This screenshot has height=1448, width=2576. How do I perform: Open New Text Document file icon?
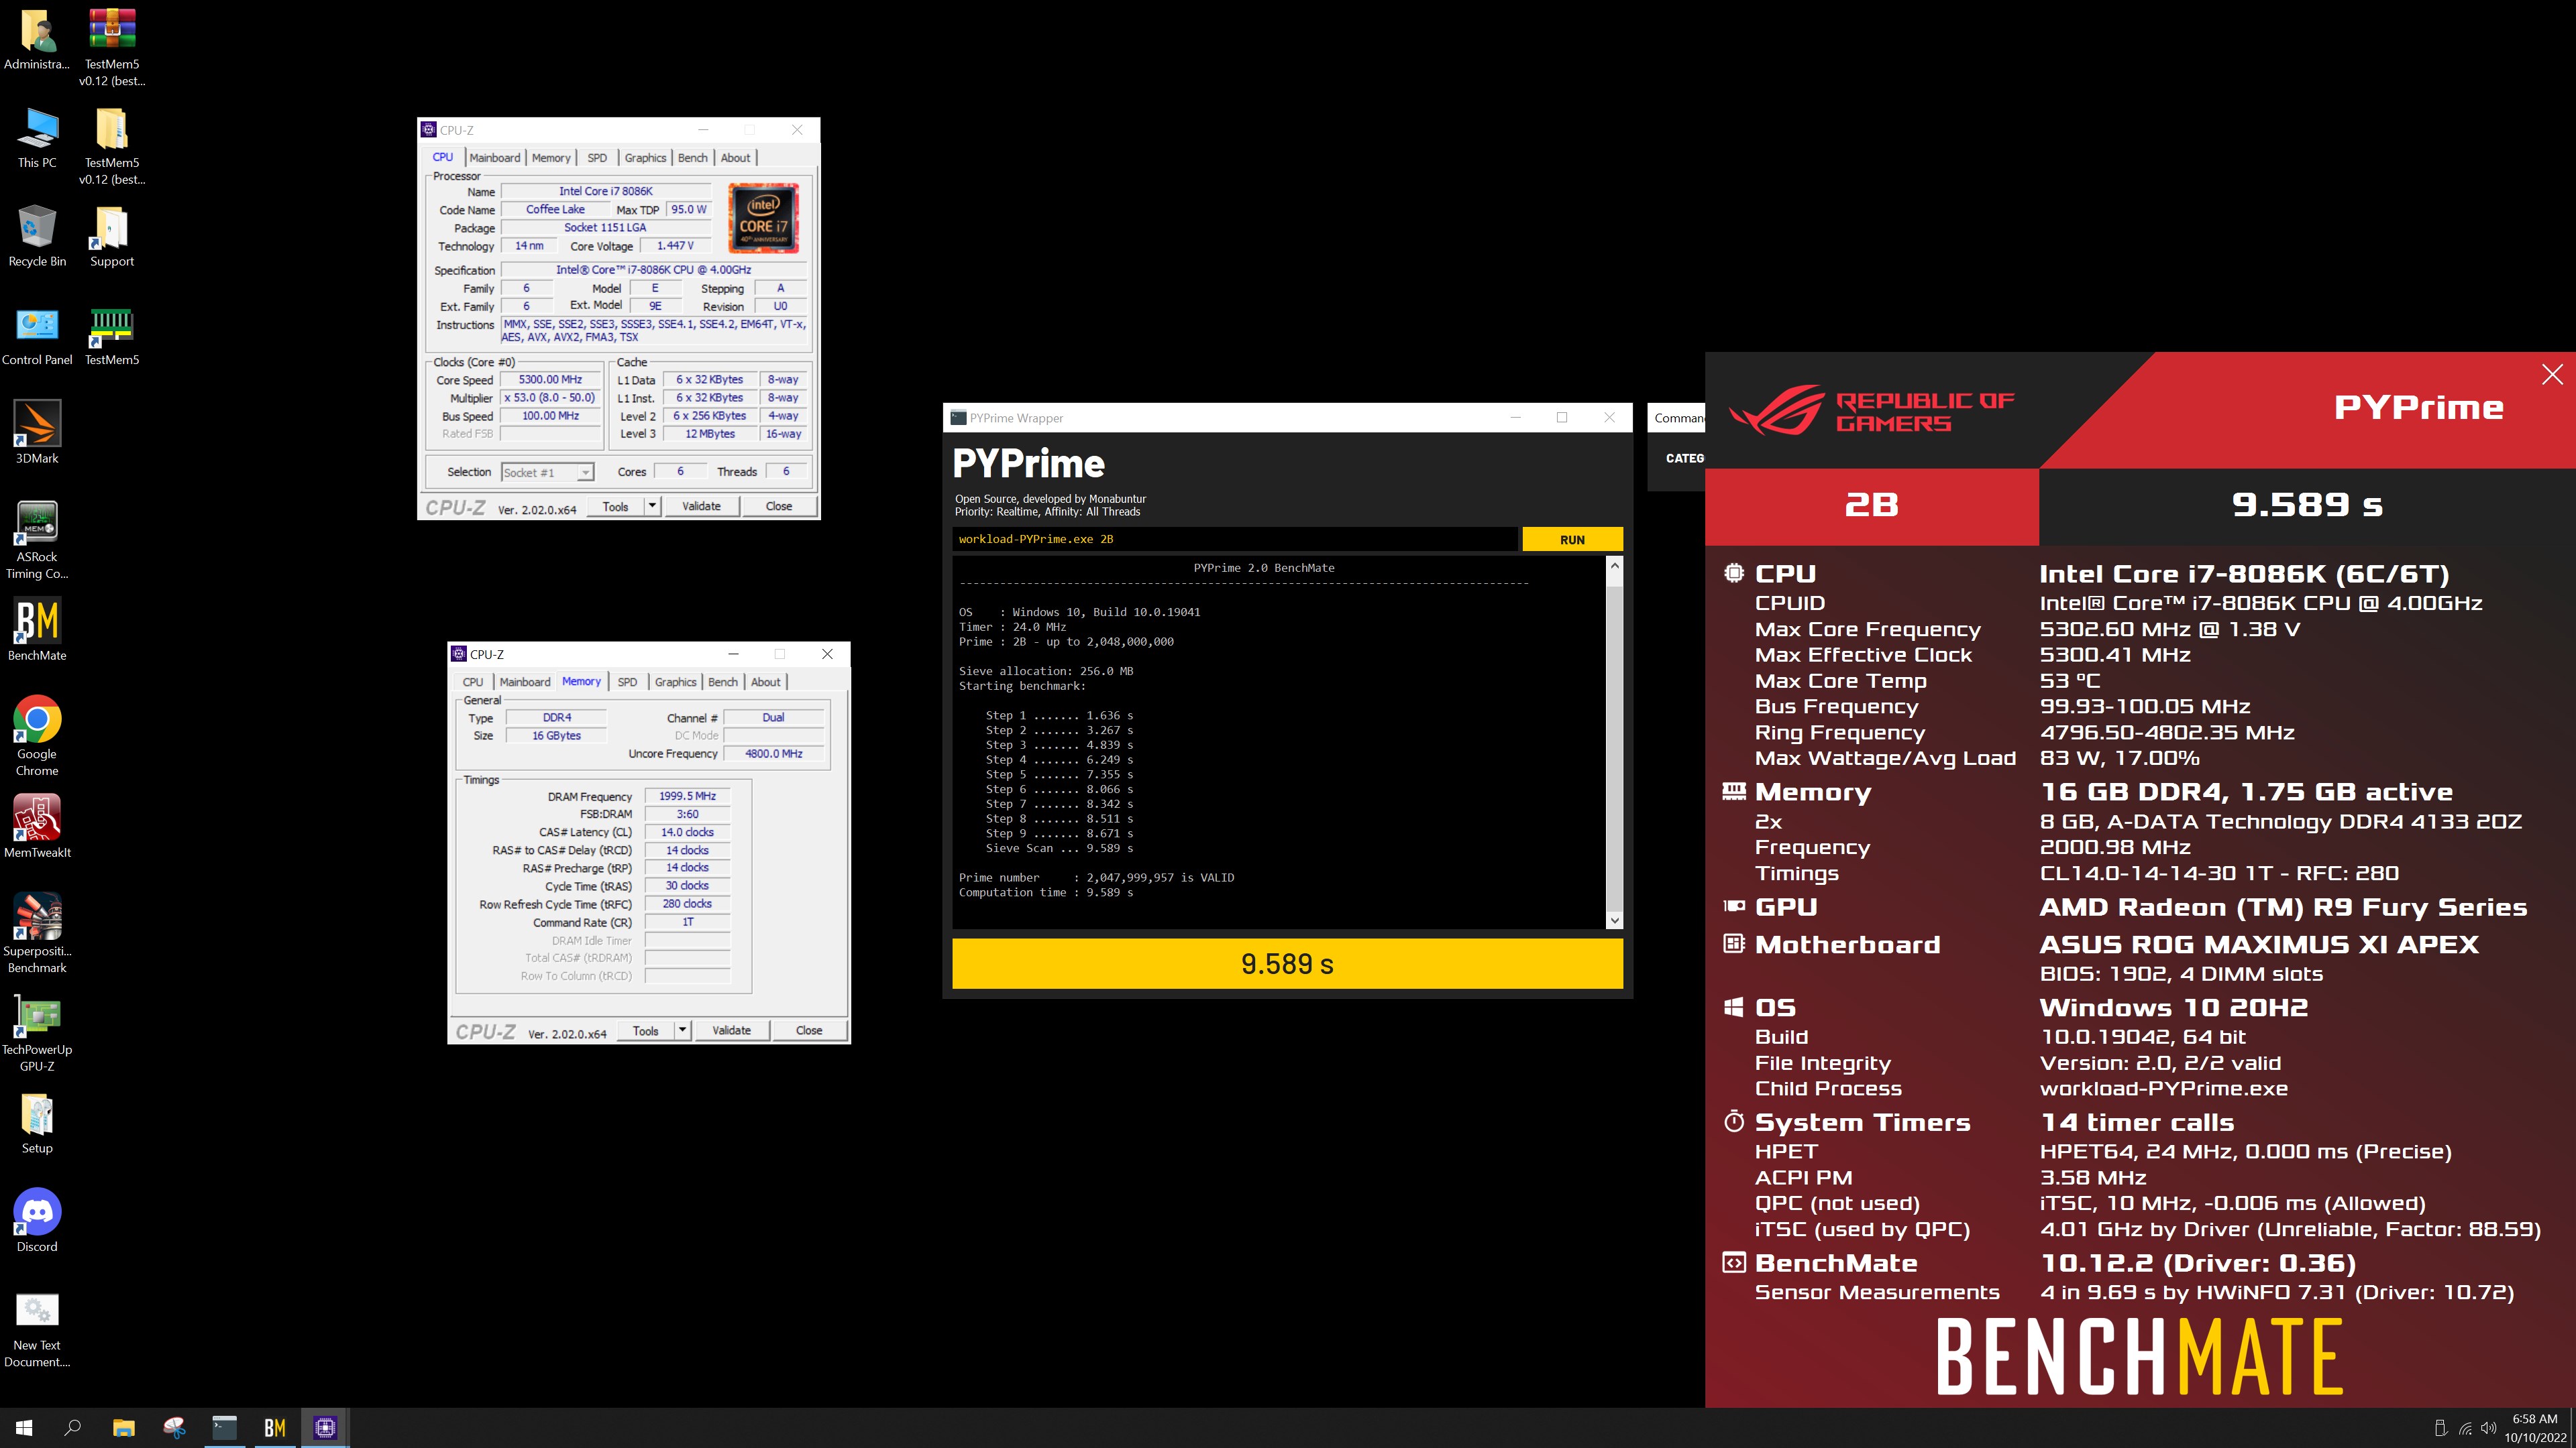pos(37,1328)
